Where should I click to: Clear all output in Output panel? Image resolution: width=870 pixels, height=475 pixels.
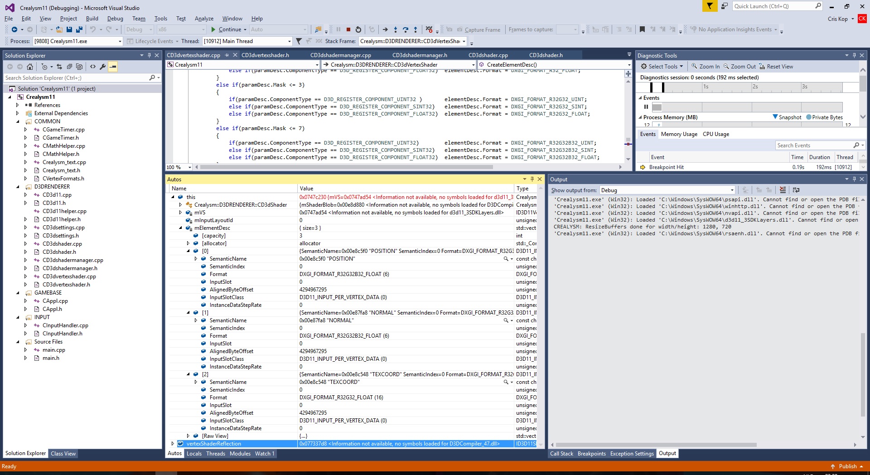783,190
